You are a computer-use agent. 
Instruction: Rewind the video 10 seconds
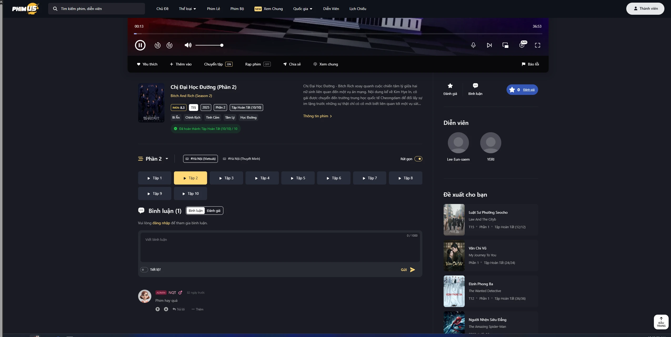157,45
